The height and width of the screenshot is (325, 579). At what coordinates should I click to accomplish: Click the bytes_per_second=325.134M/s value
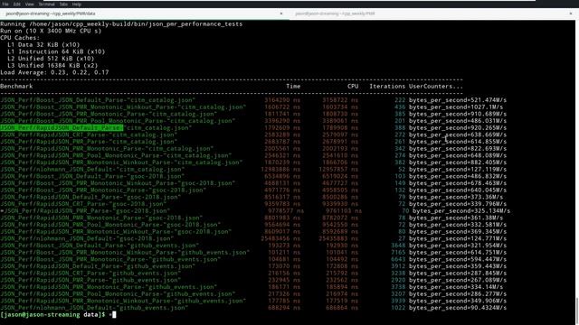pyautogui.click(x=461, y=211)
